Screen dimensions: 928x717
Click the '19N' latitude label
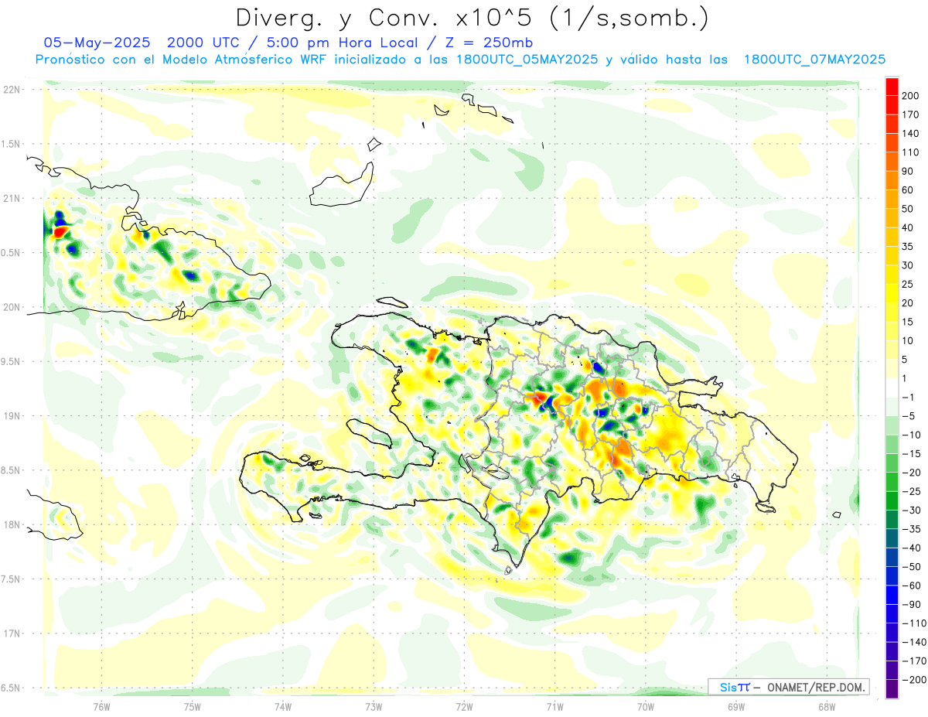point(13,416)
